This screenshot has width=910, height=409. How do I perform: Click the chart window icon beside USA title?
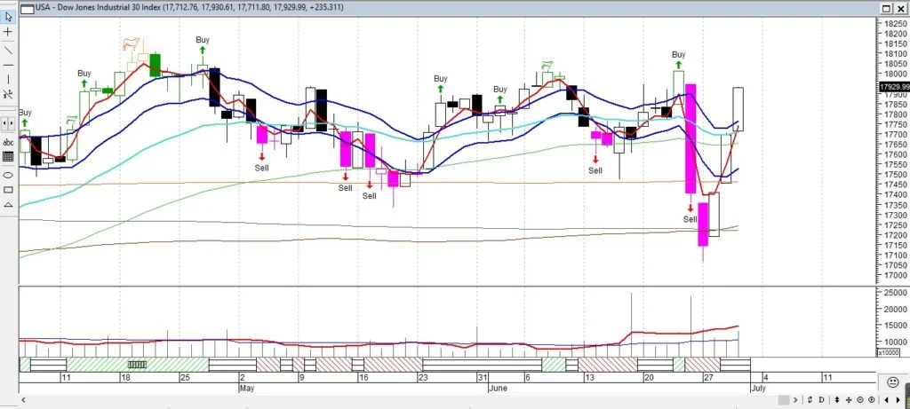(28, 7)
